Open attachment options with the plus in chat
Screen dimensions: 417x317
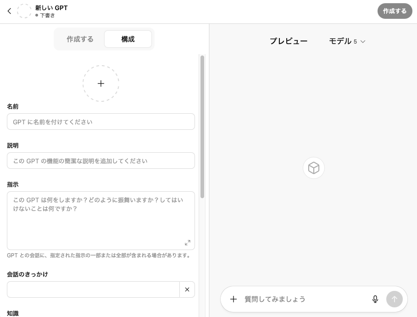(x=234, y=299)
